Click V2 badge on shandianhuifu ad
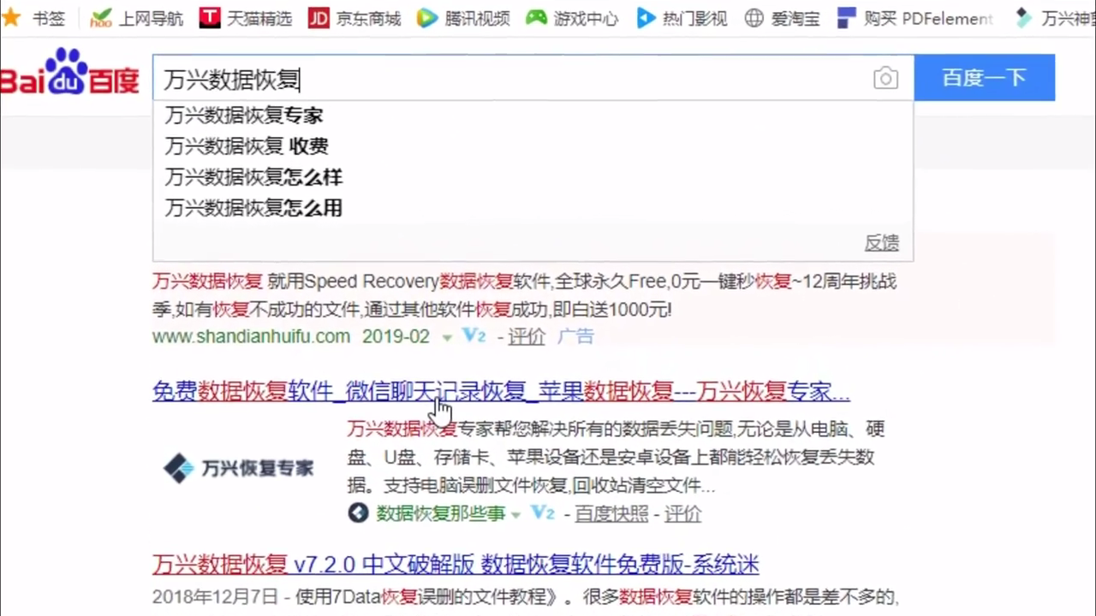The height and width of the screenshot is (616, 1096). pyautogui.click(x=474, y=335)
